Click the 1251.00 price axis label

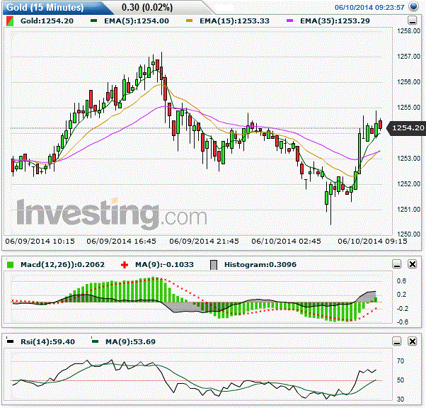[x=408, y=210]
